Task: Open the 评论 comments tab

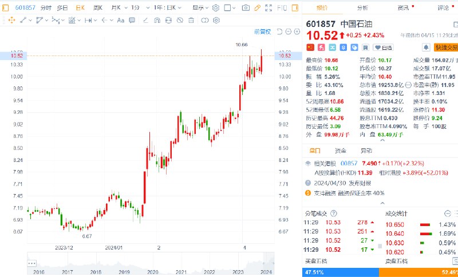Action: click(x=443, y=8)
